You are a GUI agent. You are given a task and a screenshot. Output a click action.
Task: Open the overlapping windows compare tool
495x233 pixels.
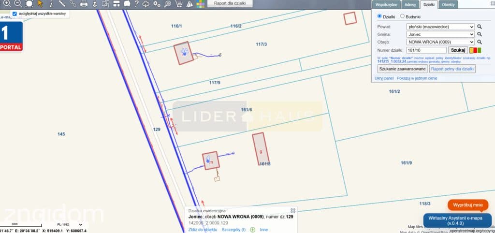(105, 4)
